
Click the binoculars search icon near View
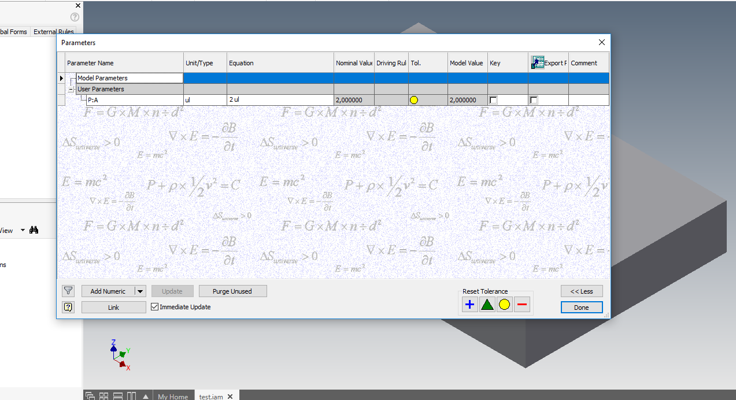tap(34, 230)
